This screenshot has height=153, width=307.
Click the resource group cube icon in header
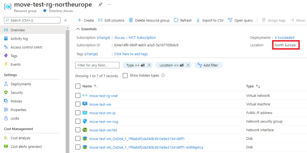click(x=8, y=7)
